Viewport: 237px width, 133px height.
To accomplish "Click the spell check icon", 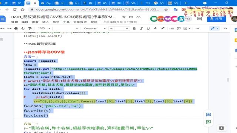I will [23, 28].
